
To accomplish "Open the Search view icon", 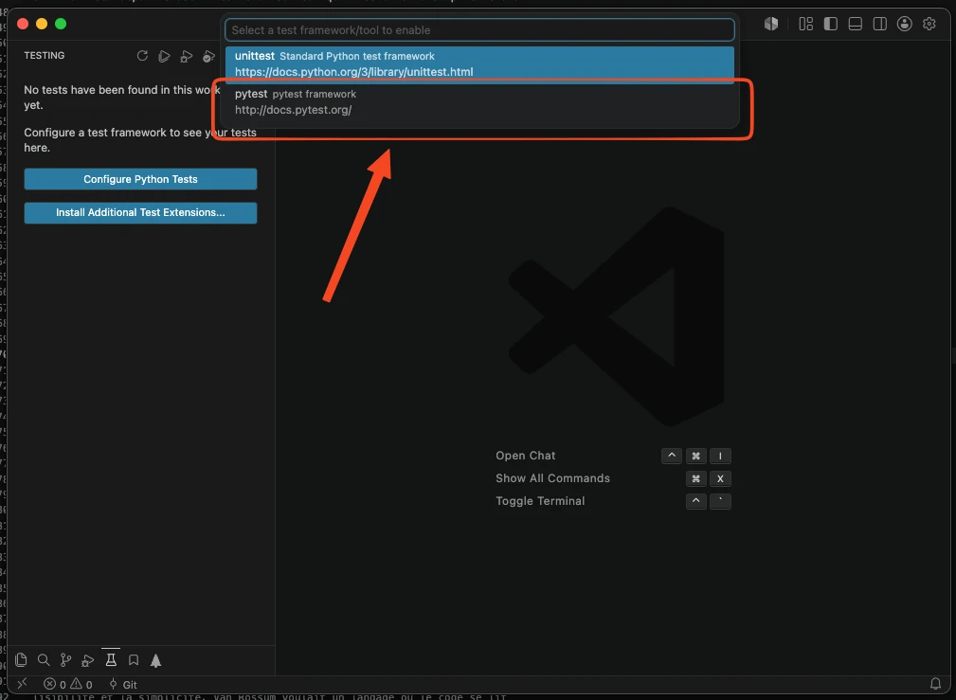I will click(x=44, y=660).
